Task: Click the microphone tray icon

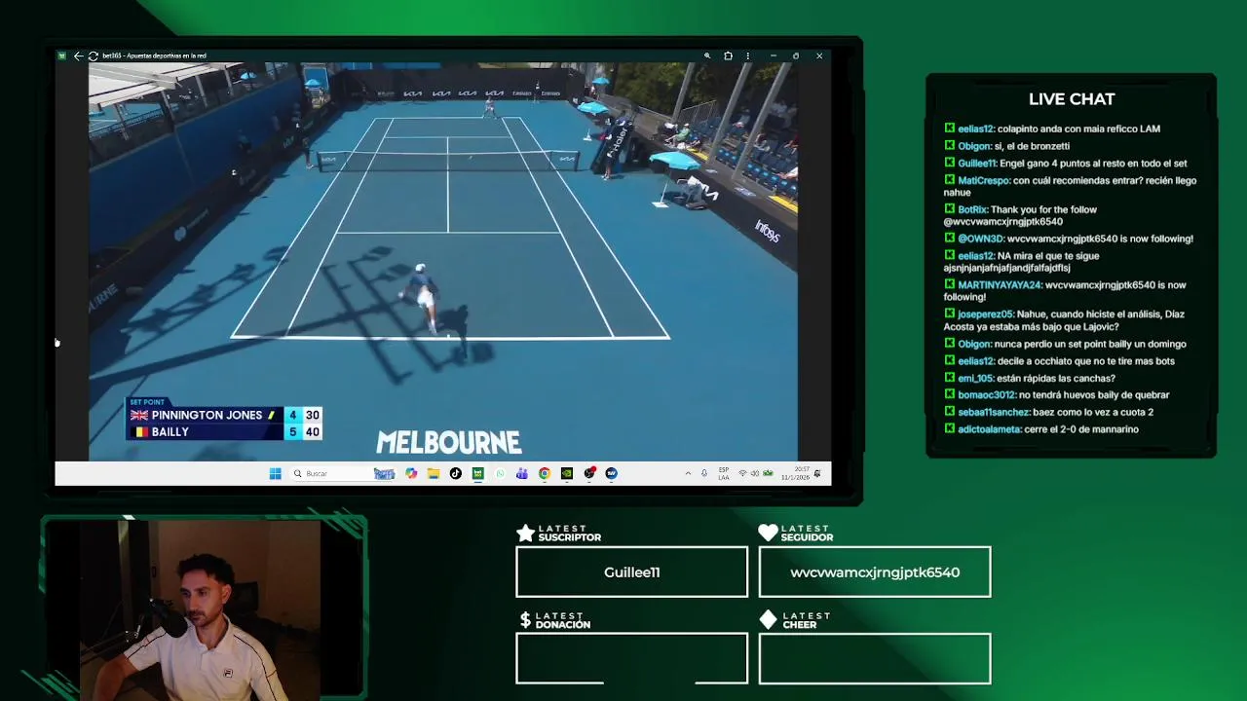Action: click(704, 473)
